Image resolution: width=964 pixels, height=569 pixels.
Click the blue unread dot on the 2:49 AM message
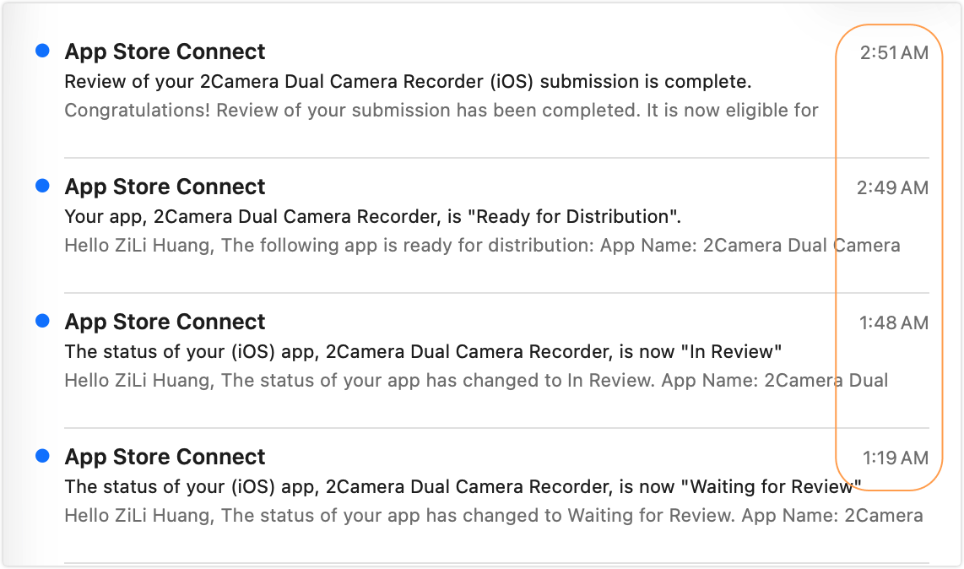pyautogui.click(x=42, y=187)
